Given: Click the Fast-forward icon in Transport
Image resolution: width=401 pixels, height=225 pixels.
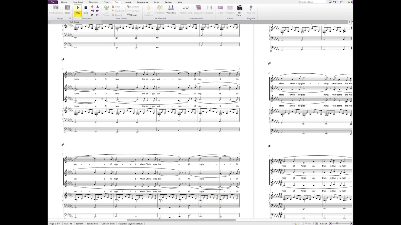Looking at the screenshot, I should coord(97,11).
